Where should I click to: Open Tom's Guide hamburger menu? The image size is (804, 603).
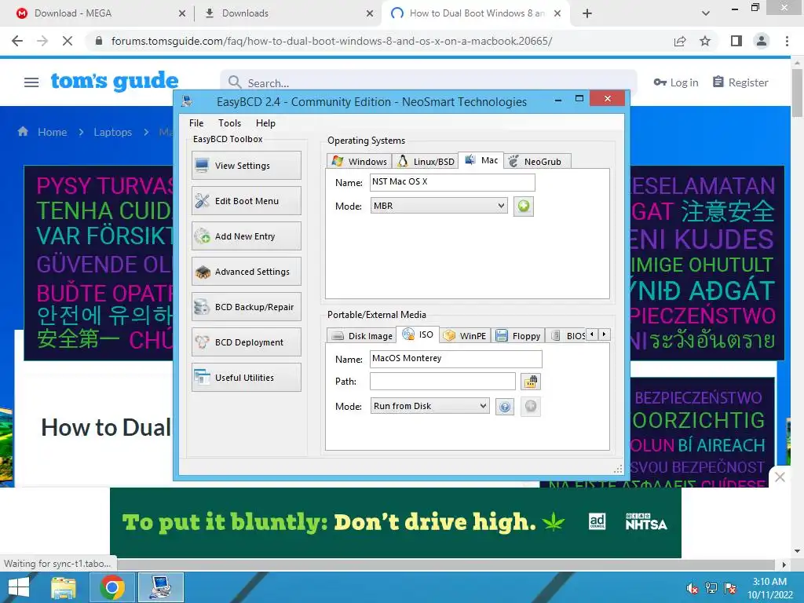click(x=31, y=82)
